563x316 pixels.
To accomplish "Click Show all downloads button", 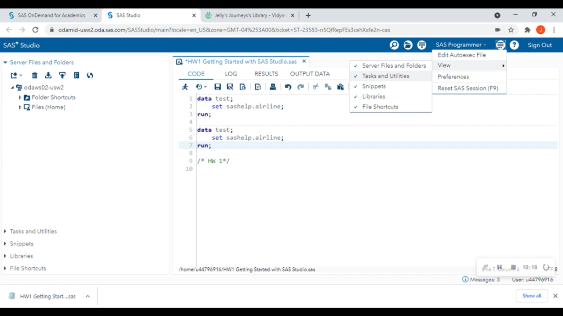I will pos(532,296).
